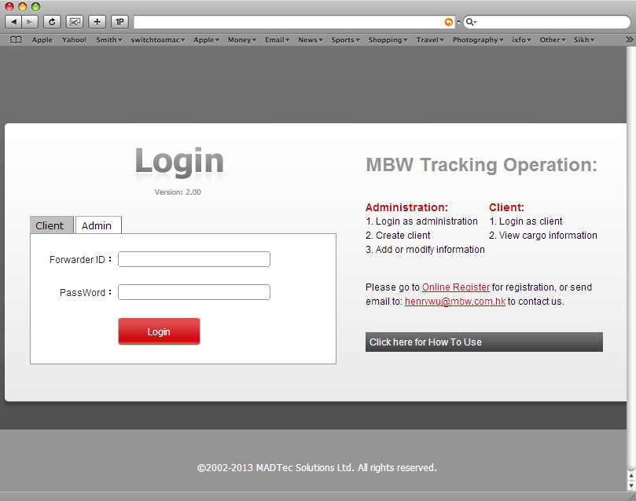Click '2. View cargo information' text
636x501 pixels.
click(x=543, y=236)
